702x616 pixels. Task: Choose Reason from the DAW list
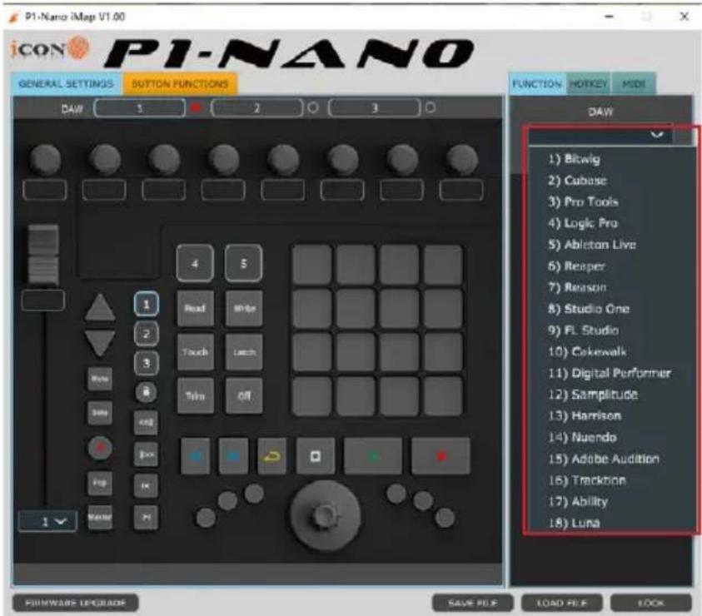click(x=578, y=287)
